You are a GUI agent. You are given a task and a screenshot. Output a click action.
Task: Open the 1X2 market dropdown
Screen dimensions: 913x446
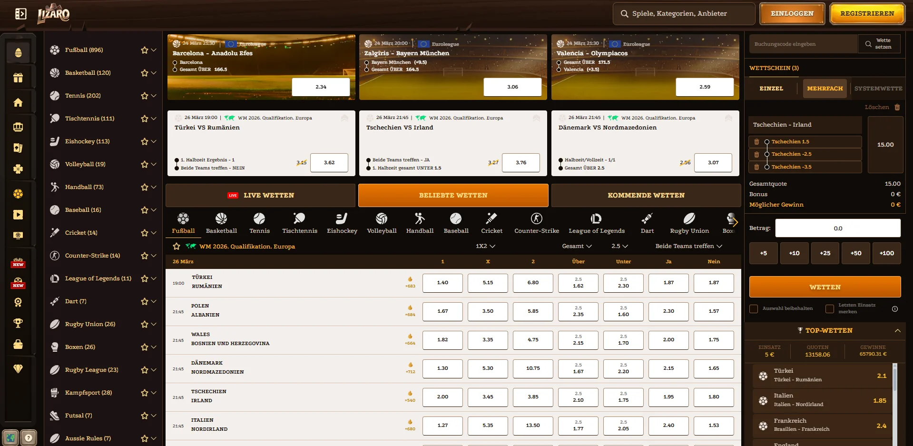click(x=486, y=247)
